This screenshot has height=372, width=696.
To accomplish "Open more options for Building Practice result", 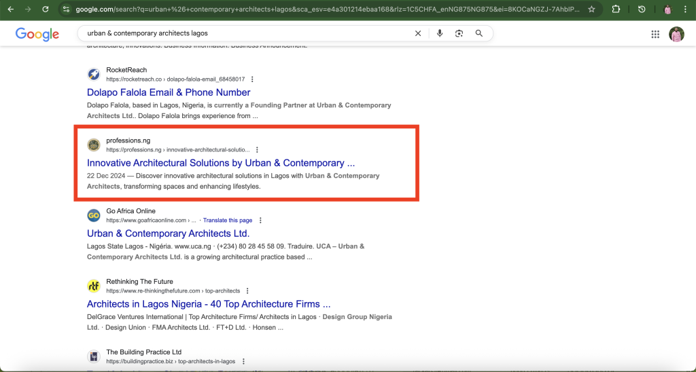I will tap(243, 361).
